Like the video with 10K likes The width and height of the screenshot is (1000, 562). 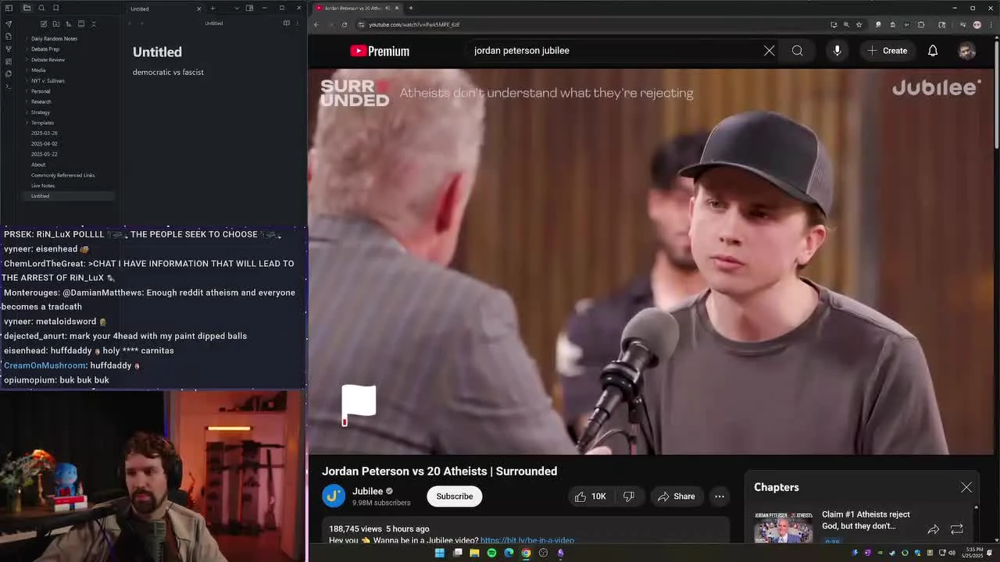click(x=590, y=496)
